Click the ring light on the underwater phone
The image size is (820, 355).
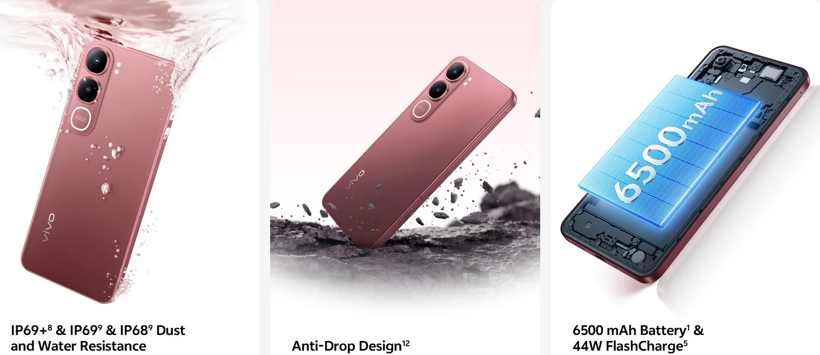tap(79, 121)
